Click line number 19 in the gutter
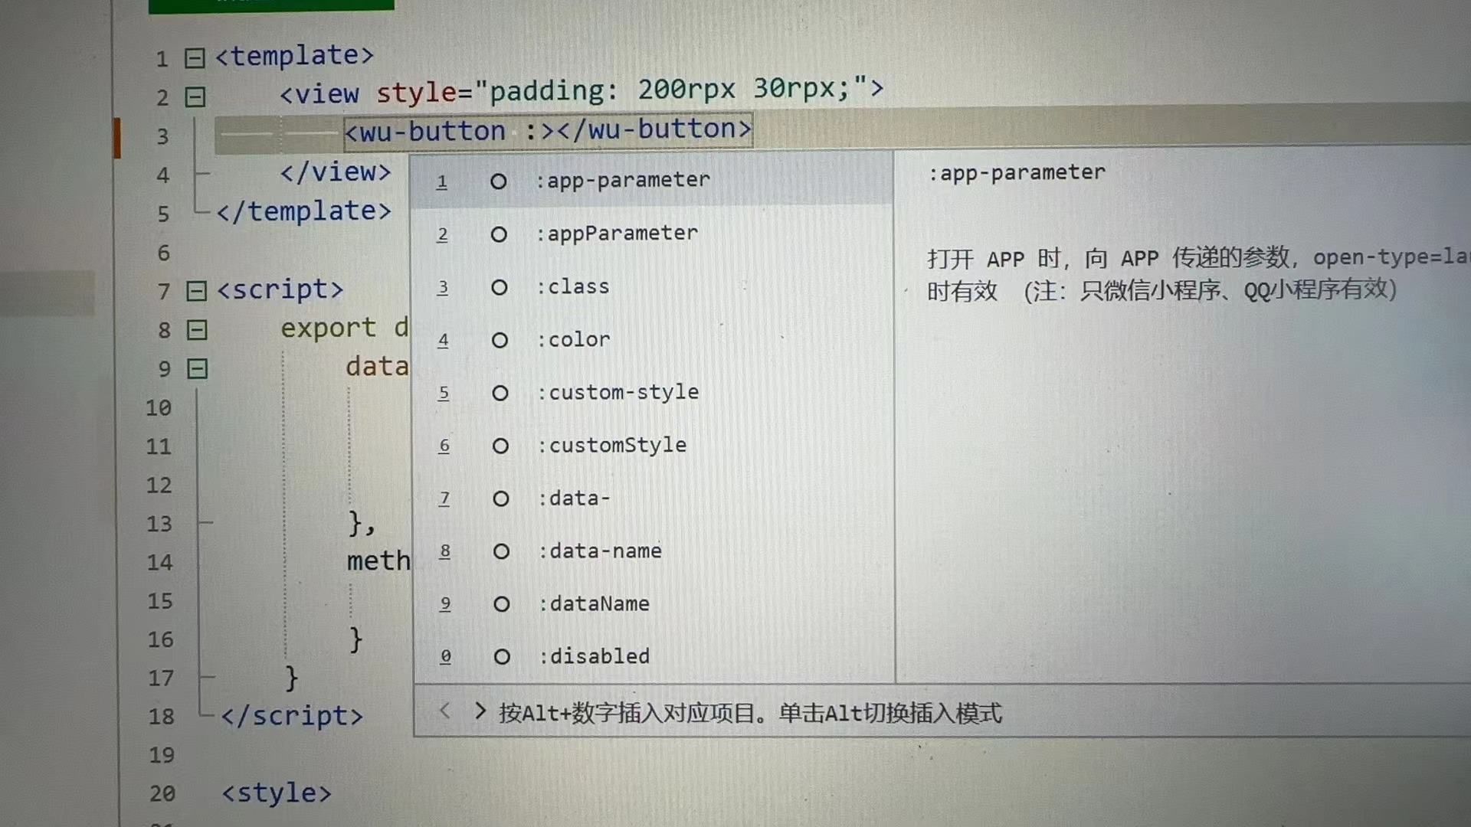Image resolution: width=1471 pixels, height=827 pixels. coord(162,756)
